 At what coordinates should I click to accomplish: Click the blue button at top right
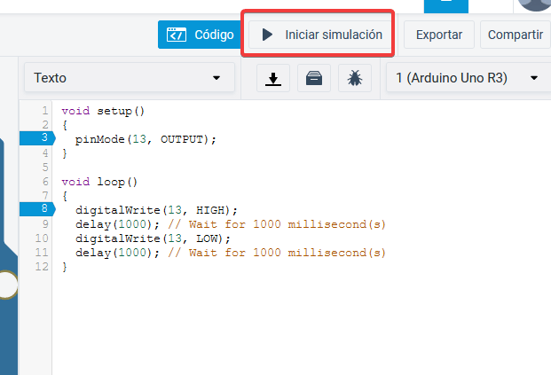446,6
